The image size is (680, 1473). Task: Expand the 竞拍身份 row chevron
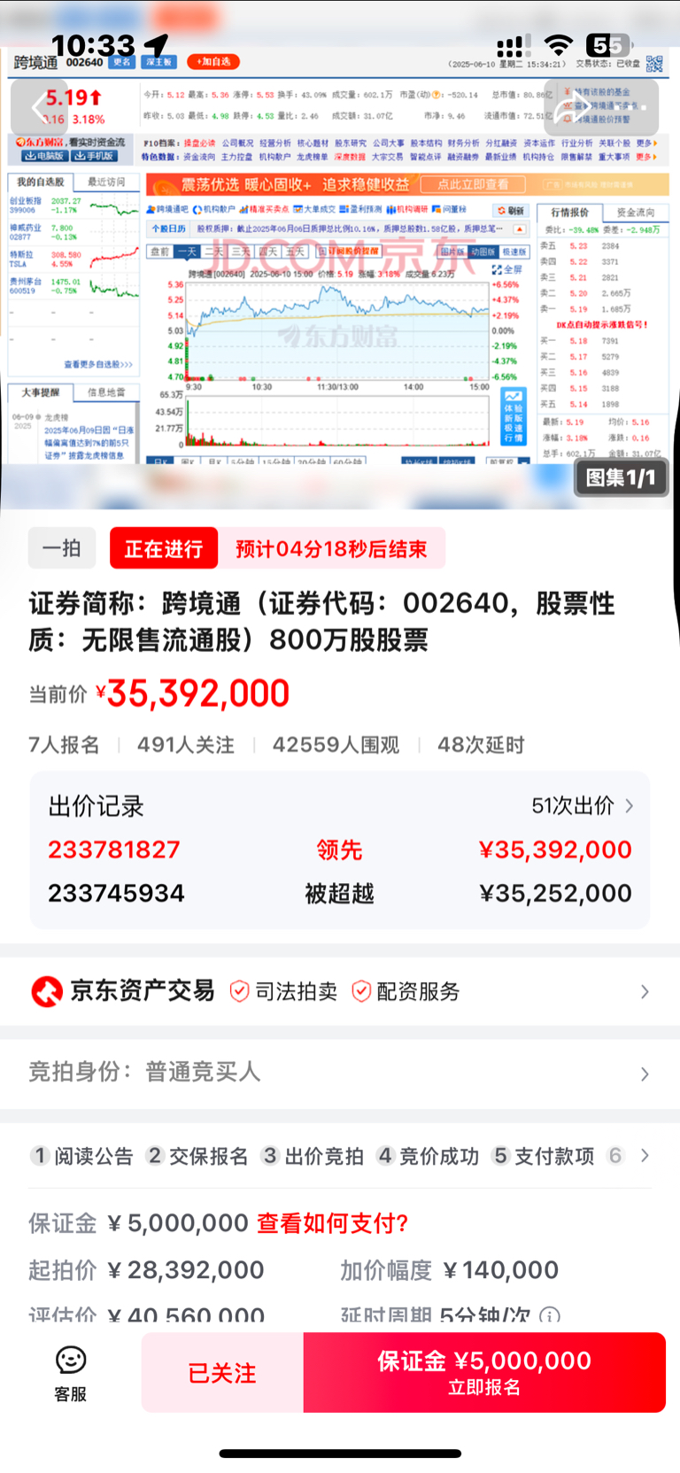(x=645, y=1074)
